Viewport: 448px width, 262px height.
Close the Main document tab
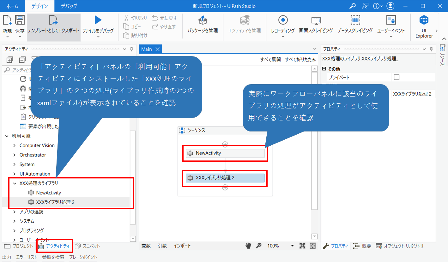(157, 49)
